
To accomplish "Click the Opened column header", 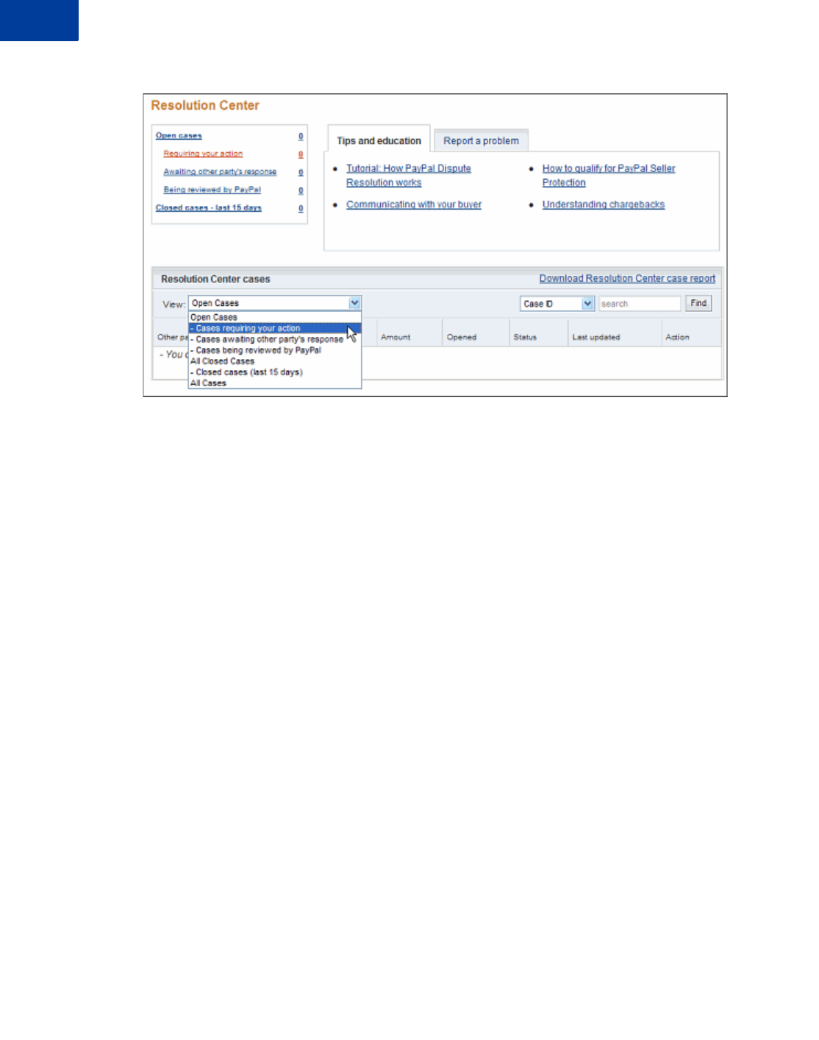I will 461,337.
